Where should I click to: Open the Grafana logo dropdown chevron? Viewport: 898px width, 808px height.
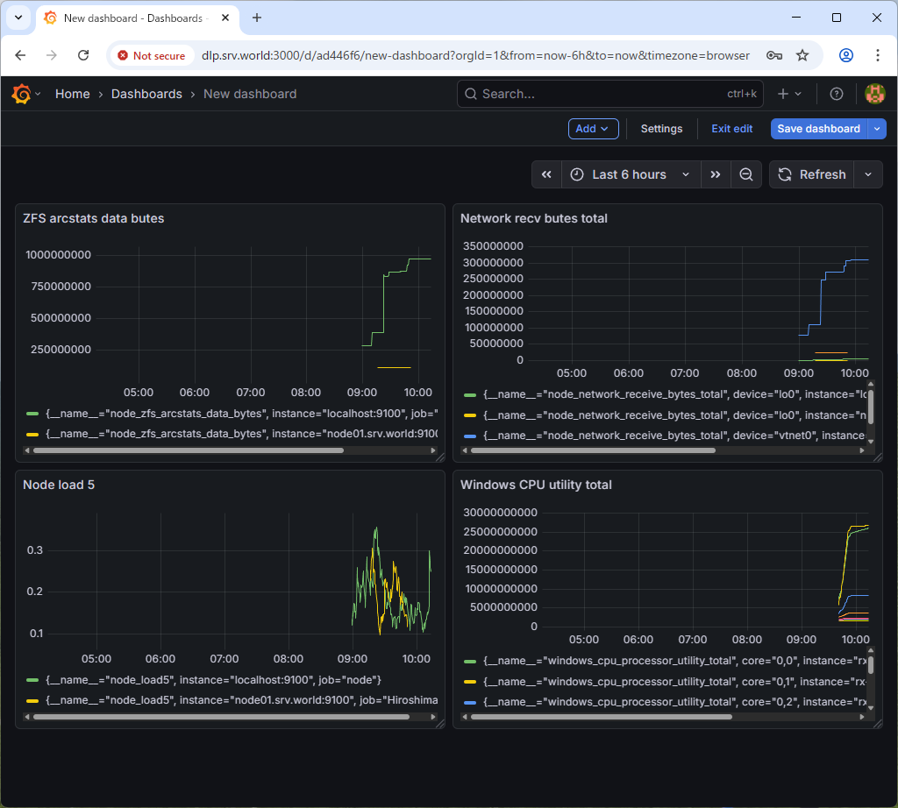[x=38, y=94]
